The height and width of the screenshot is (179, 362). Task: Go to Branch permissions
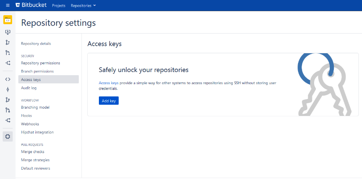pos(37,71)
